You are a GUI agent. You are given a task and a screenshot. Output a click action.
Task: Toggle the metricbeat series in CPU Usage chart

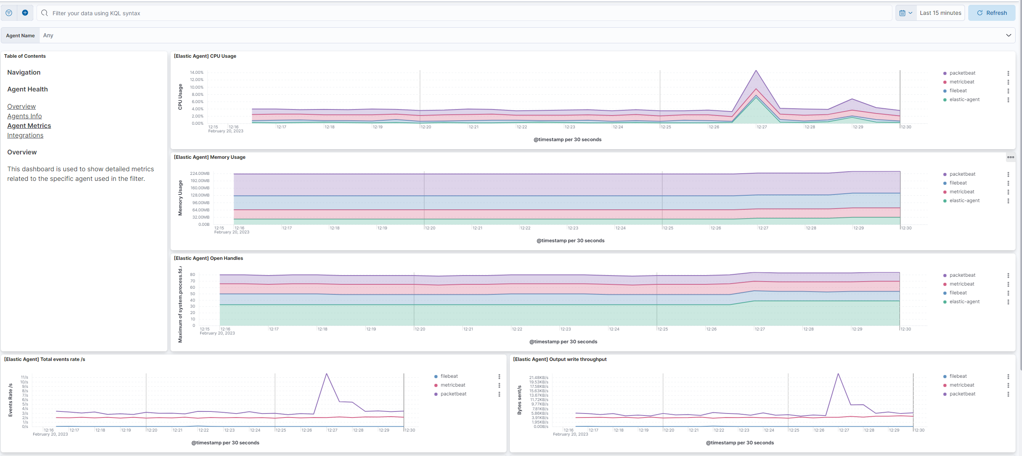(962, 82)
